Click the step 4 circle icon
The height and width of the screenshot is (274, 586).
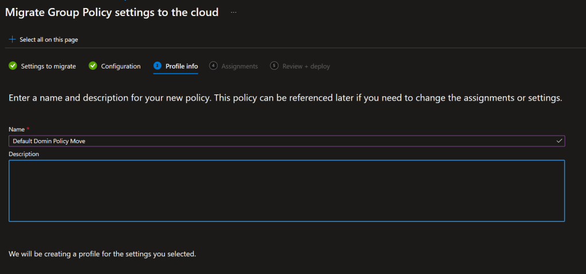pos(213,66)
